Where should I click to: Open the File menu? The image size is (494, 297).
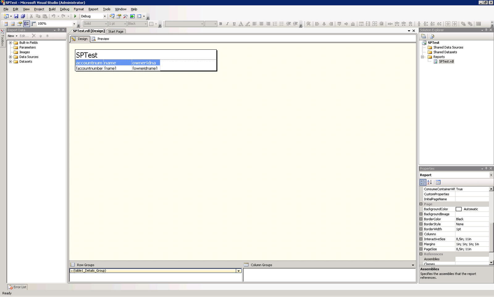6,9
